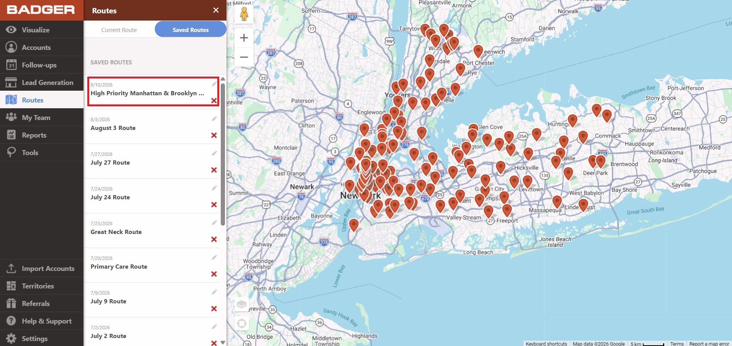
Task: Edit Primary Care Route with pencil icon
Action: (214, 257)
